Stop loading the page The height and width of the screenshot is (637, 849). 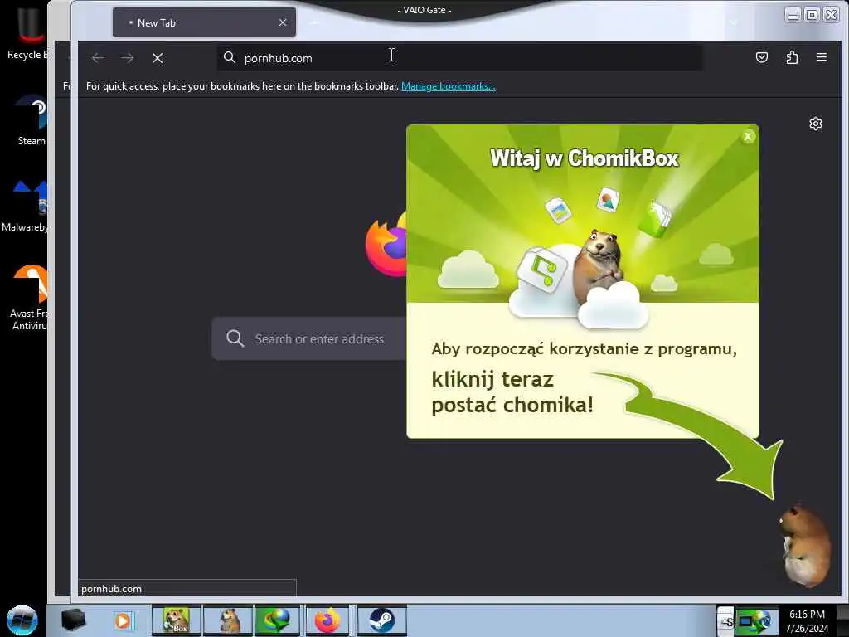pos(158,58)
